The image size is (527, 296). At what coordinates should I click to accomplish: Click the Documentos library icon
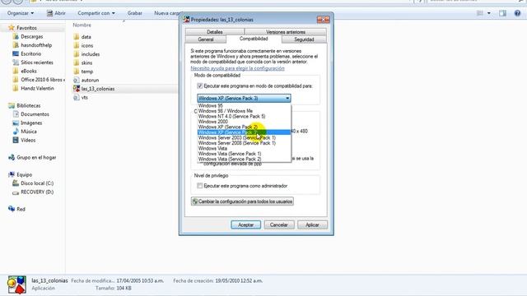pos(16,114)
